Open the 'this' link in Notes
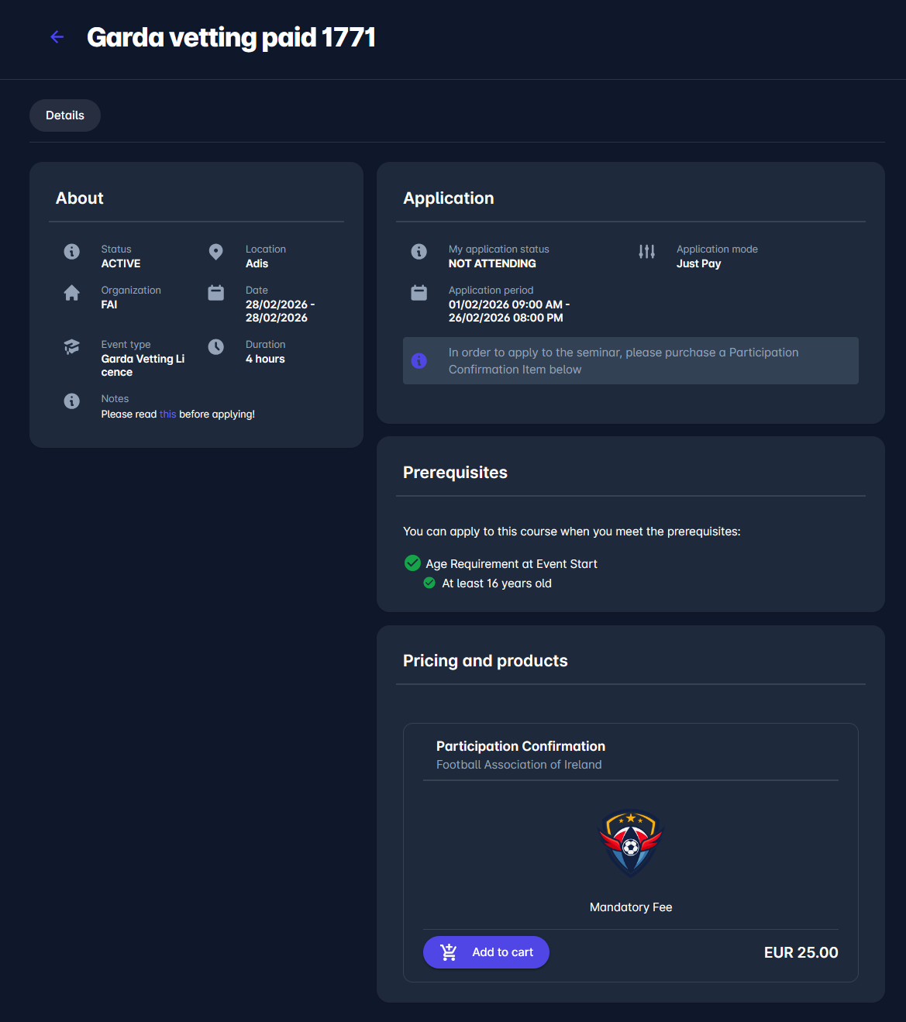 167,415
